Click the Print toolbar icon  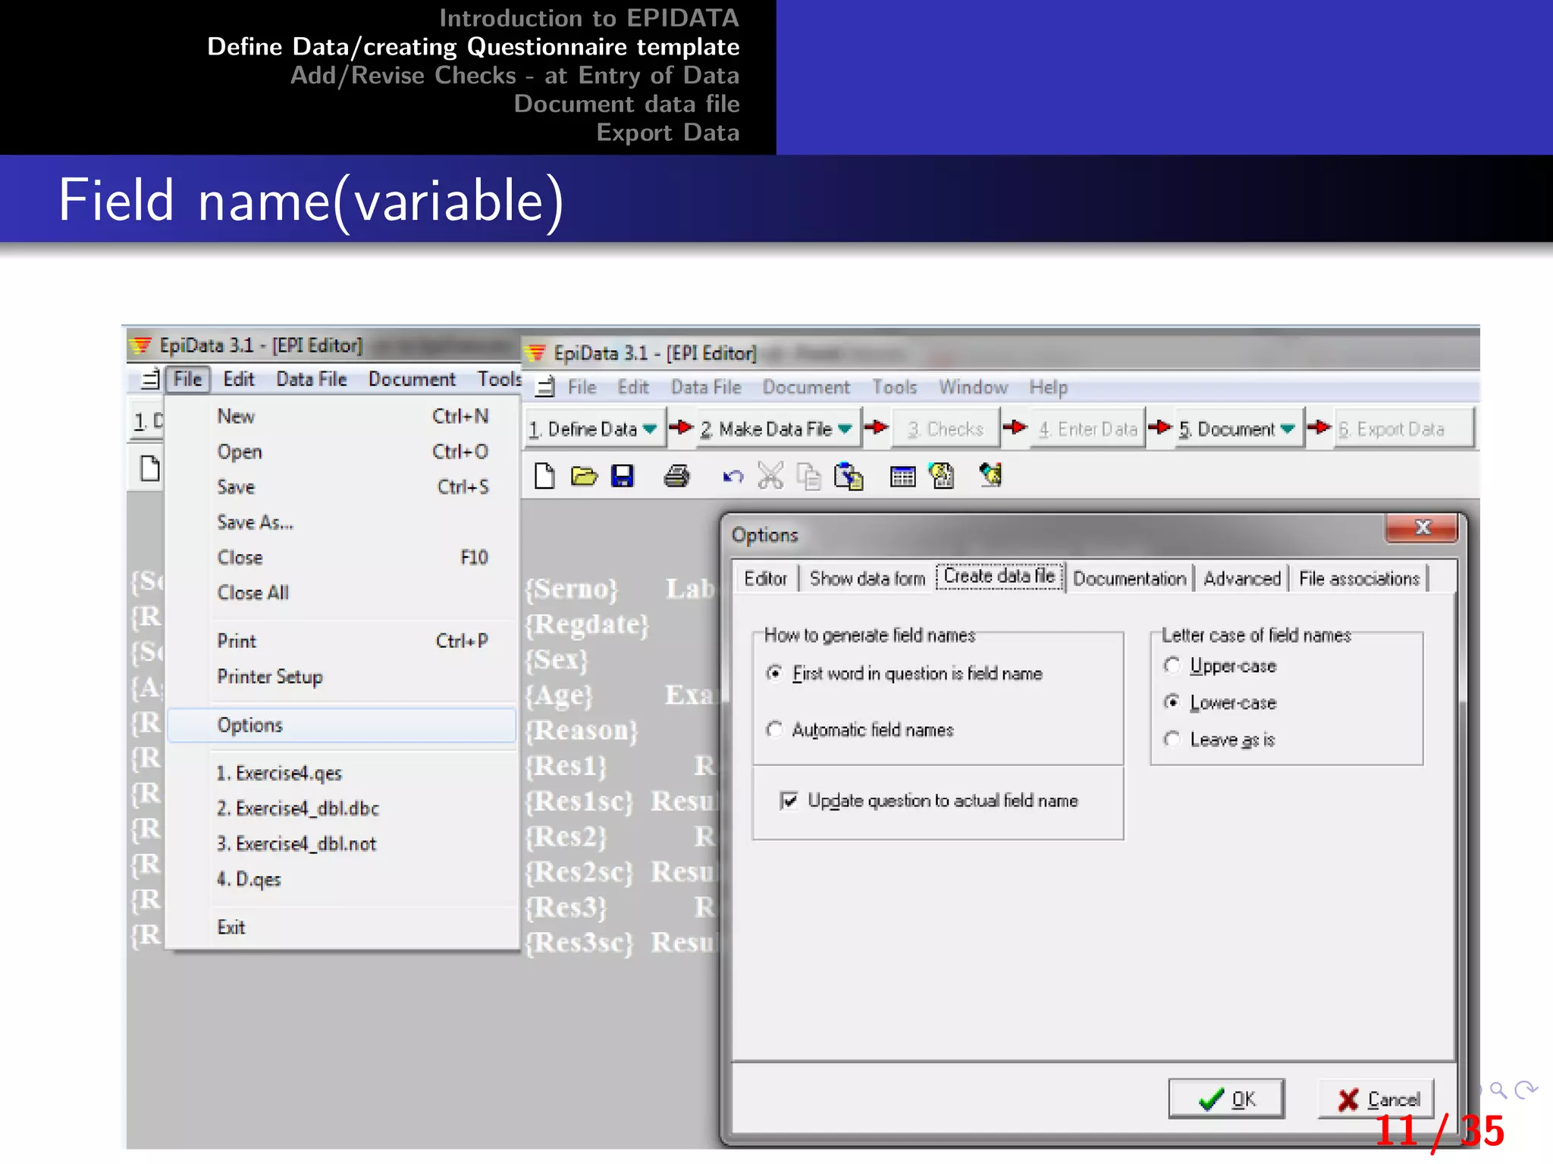[x=676, y=476]
